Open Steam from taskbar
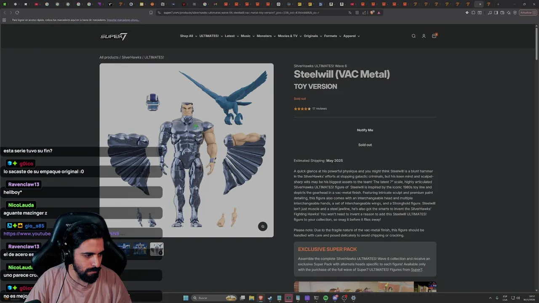This screenshot has width=539, height=303. pyautogui.click(x=270, y=298)
